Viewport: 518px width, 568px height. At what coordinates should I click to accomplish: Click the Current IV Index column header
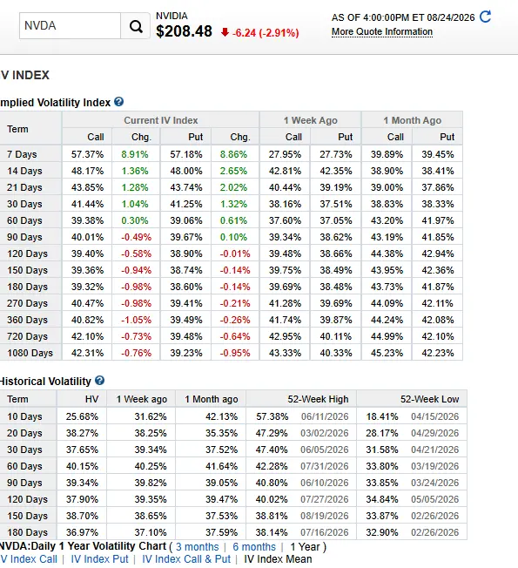161,120
